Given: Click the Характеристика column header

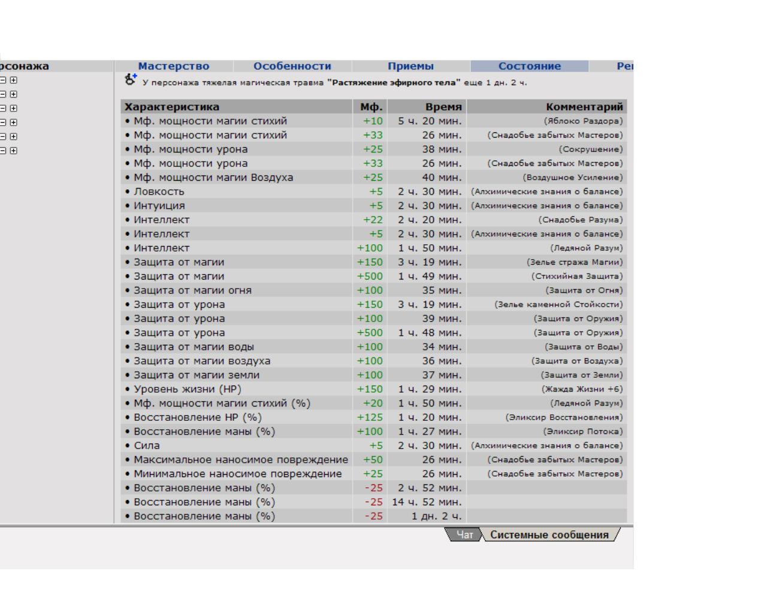Looking at the screenshot, I should (237, 107).
